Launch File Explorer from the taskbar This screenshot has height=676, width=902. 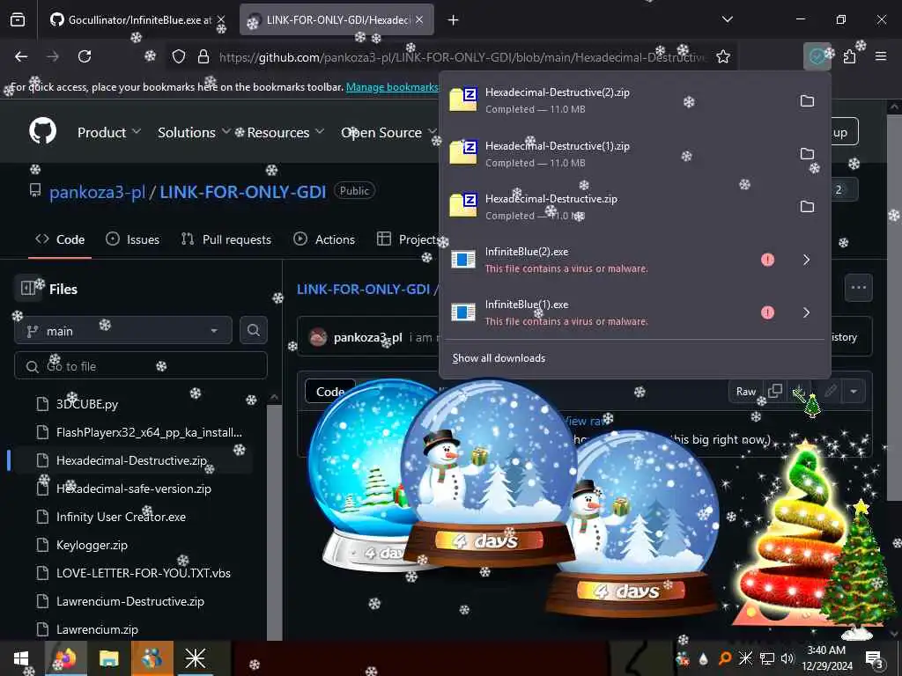[108, 658]
